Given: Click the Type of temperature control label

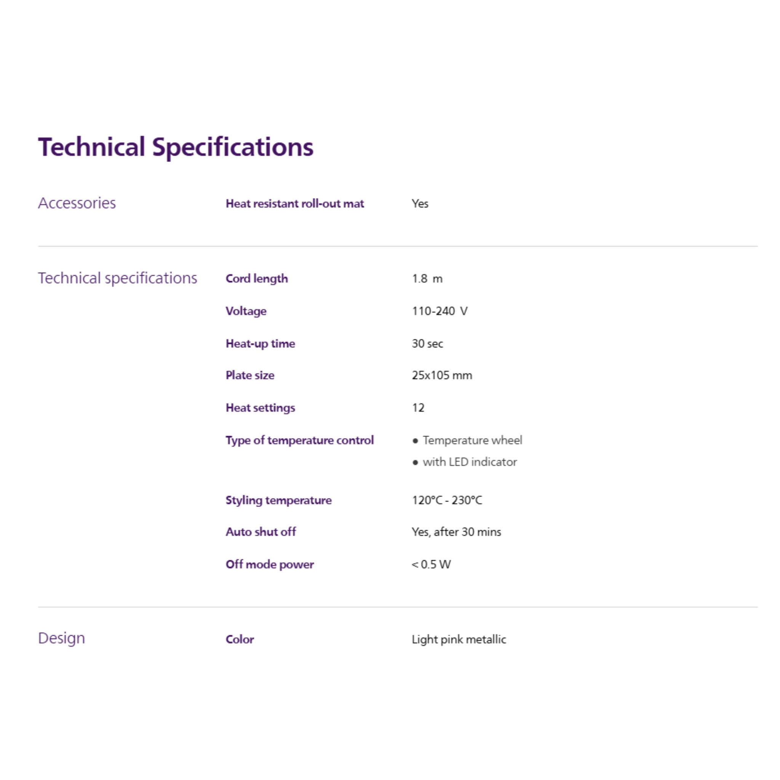Looking at the screenshot, I should (300, 440).
